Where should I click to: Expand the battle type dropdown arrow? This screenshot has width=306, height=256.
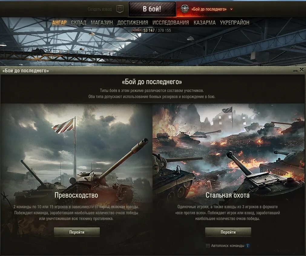(x=231, y=9)
